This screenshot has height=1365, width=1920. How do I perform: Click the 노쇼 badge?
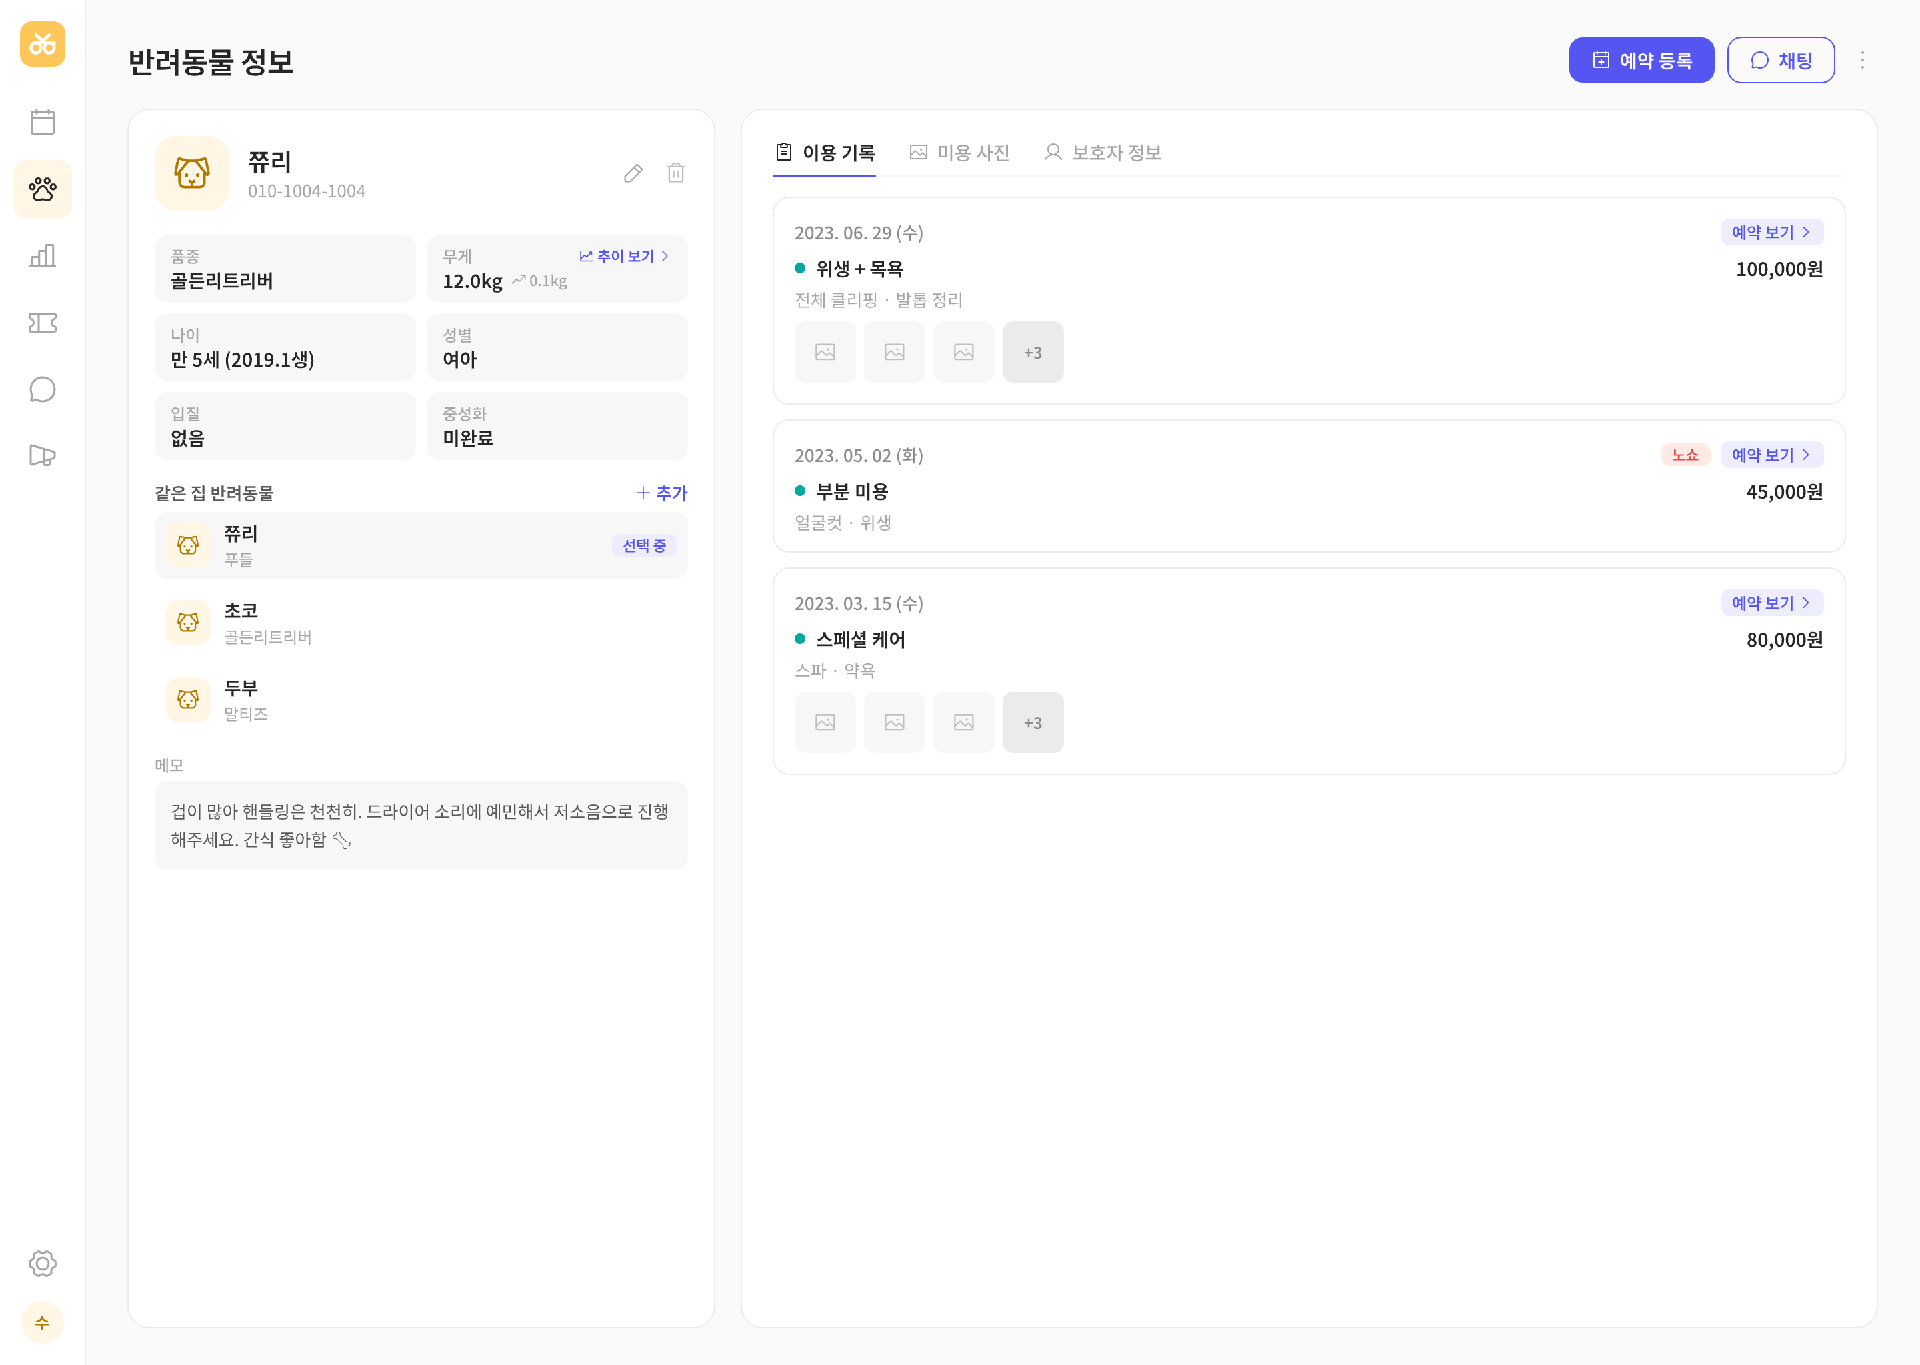1685,455
